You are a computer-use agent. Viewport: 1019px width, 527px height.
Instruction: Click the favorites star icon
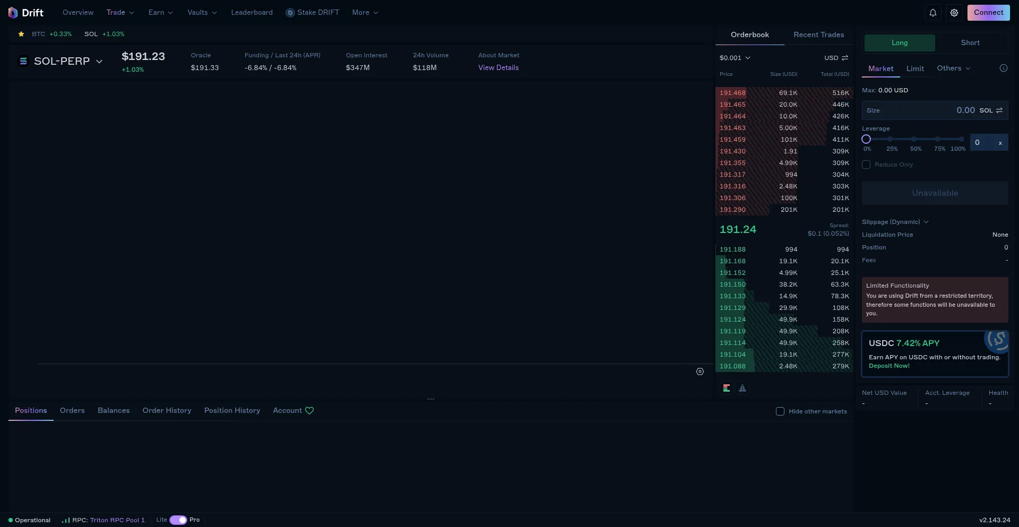pyautogui.click(x=21, y=34)
